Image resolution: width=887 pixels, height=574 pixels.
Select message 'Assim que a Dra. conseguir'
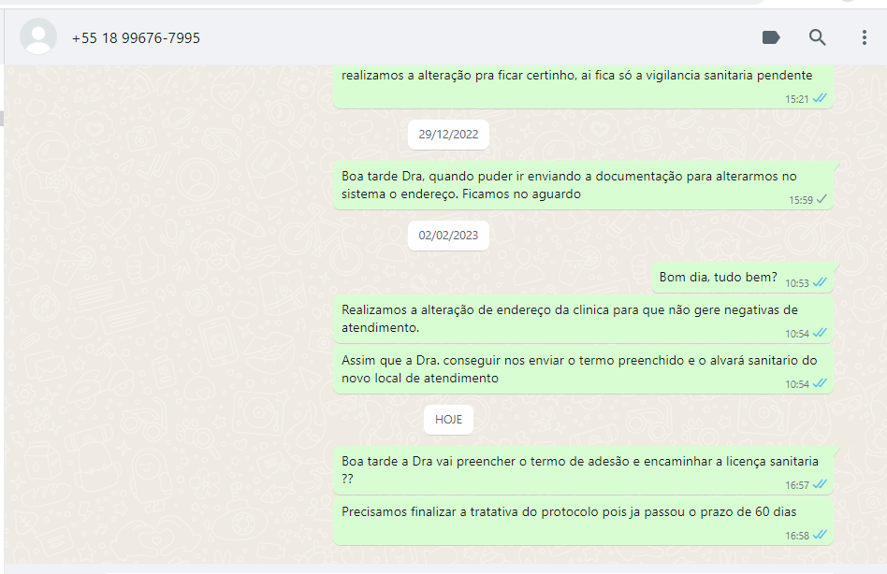tap(583, 369)
